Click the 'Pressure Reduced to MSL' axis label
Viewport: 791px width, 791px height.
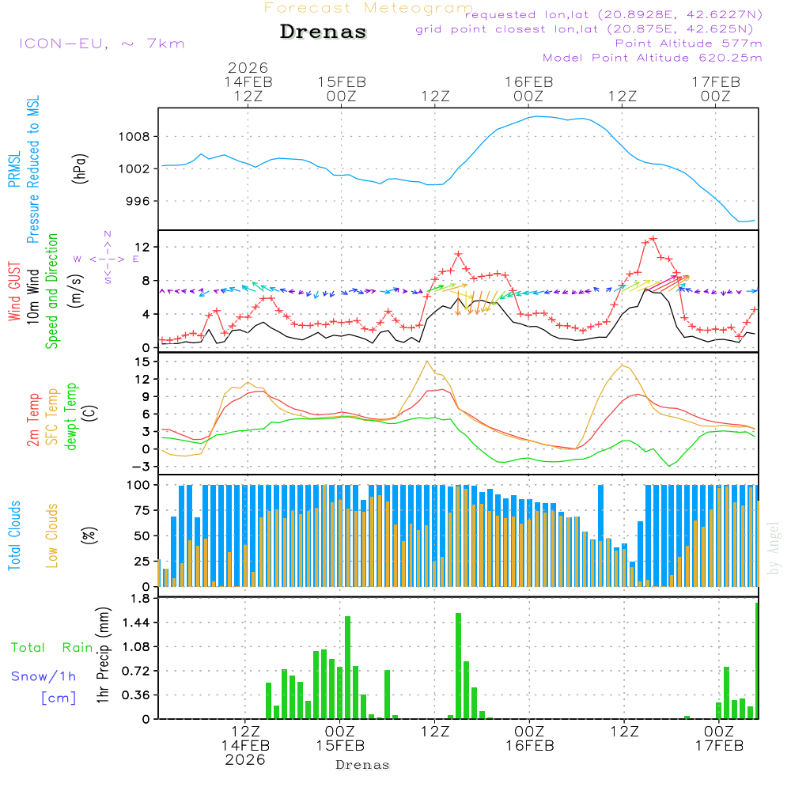click(33, 169)
